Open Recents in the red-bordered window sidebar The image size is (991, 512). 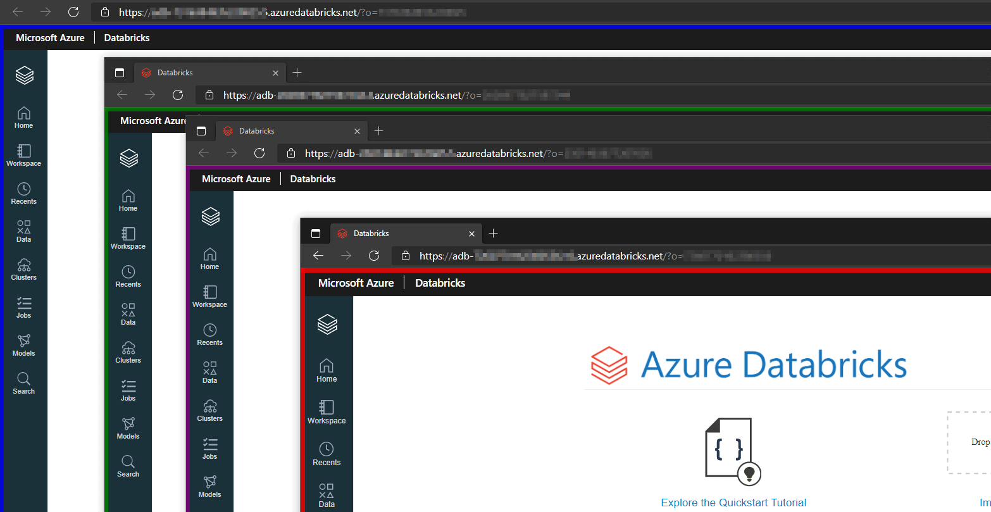point(327,454)
